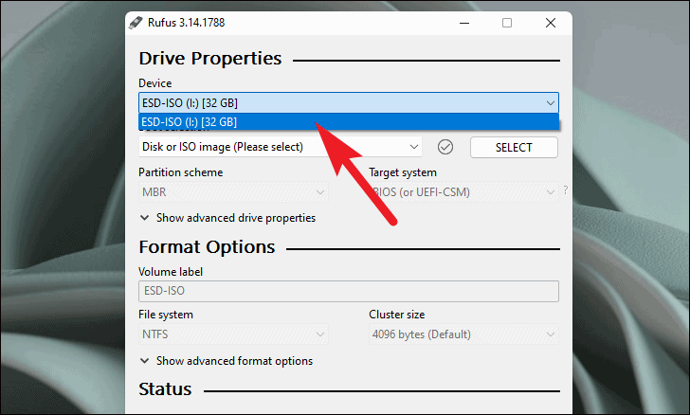Screen dimensions: 690x415
Task: Open the MBR partition scheme dropdown
Action: [x=233, y=192]
